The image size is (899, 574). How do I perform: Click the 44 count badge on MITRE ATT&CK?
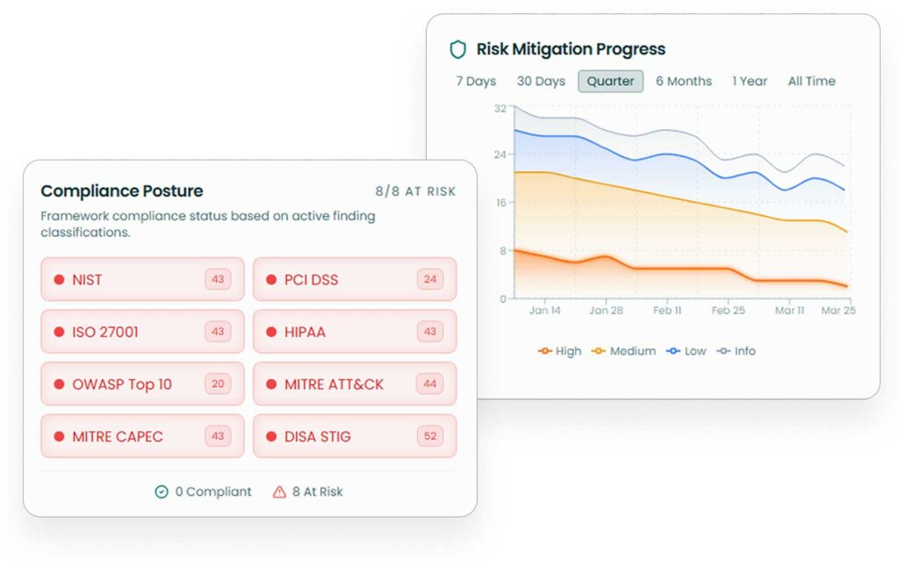(x=430, y=384)
